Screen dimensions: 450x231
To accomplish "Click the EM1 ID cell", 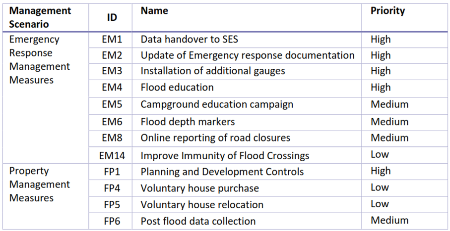I will (112, 39).
